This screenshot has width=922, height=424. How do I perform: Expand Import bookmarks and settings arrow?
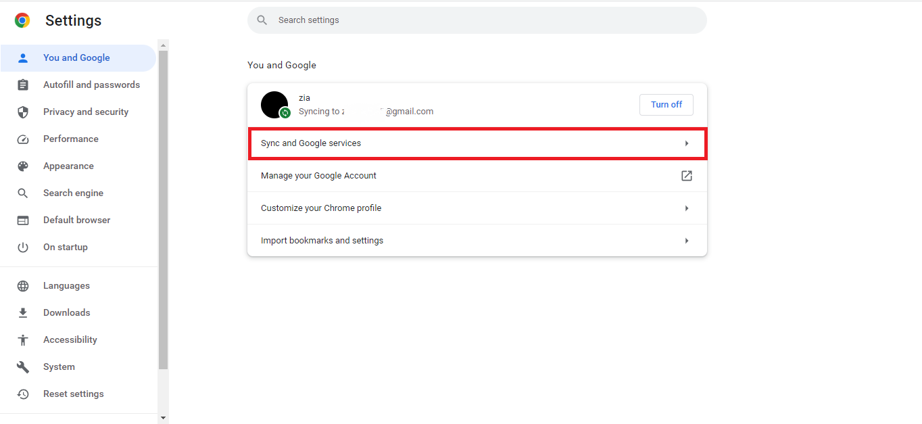[x=686, y=241]
